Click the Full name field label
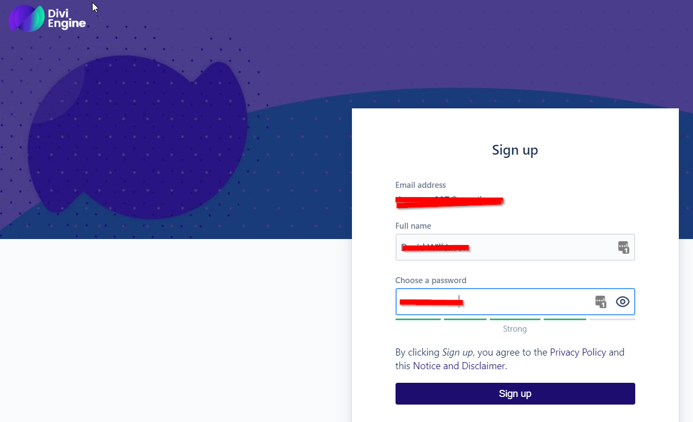 coord(413,226)
